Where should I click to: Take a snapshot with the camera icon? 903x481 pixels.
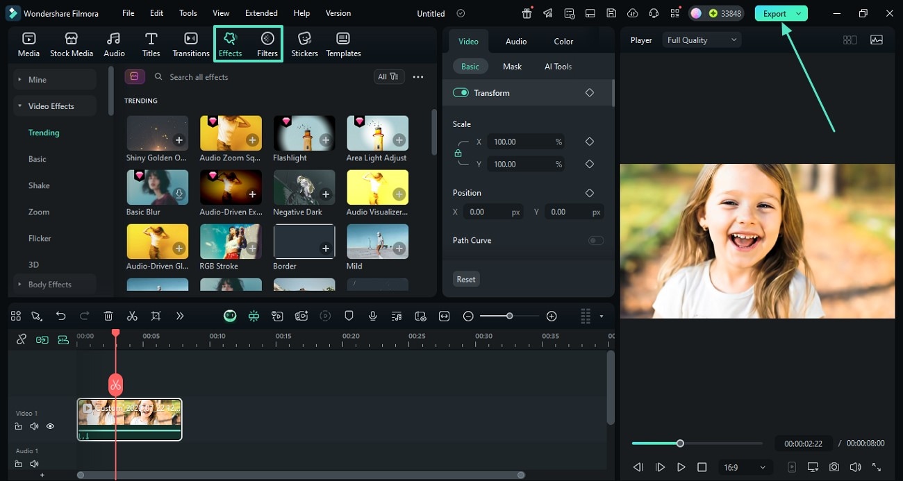[834, 467]
